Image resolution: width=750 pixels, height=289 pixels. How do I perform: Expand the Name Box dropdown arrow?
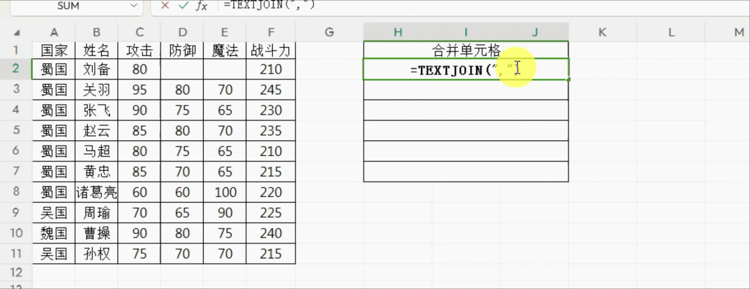point(132,5)
